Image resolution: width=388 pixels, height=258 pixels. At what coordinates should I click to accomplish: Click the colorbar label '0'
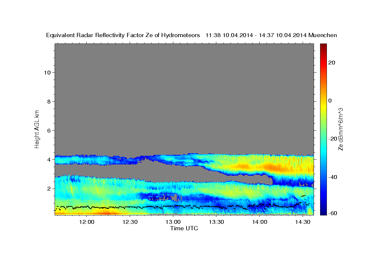[x=330, y=101]
